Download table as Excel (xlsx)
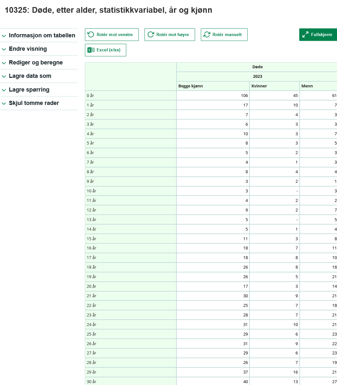337x385 pixels. click(106, 50)
